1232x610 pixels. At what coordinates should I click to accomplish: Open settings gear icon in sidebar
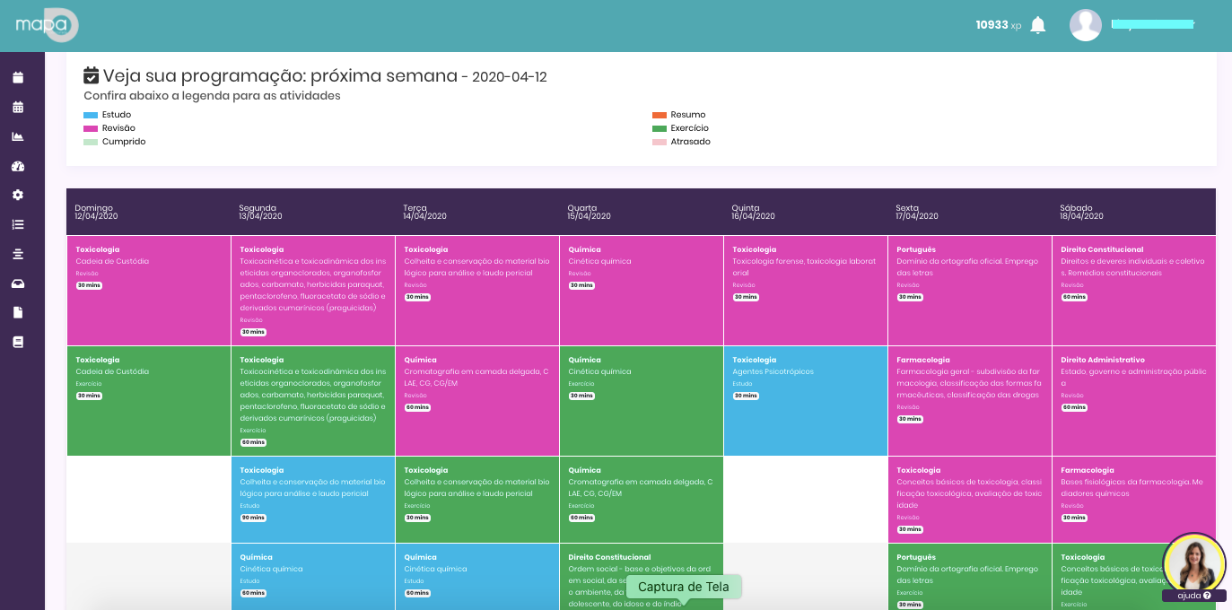(18, 196)
